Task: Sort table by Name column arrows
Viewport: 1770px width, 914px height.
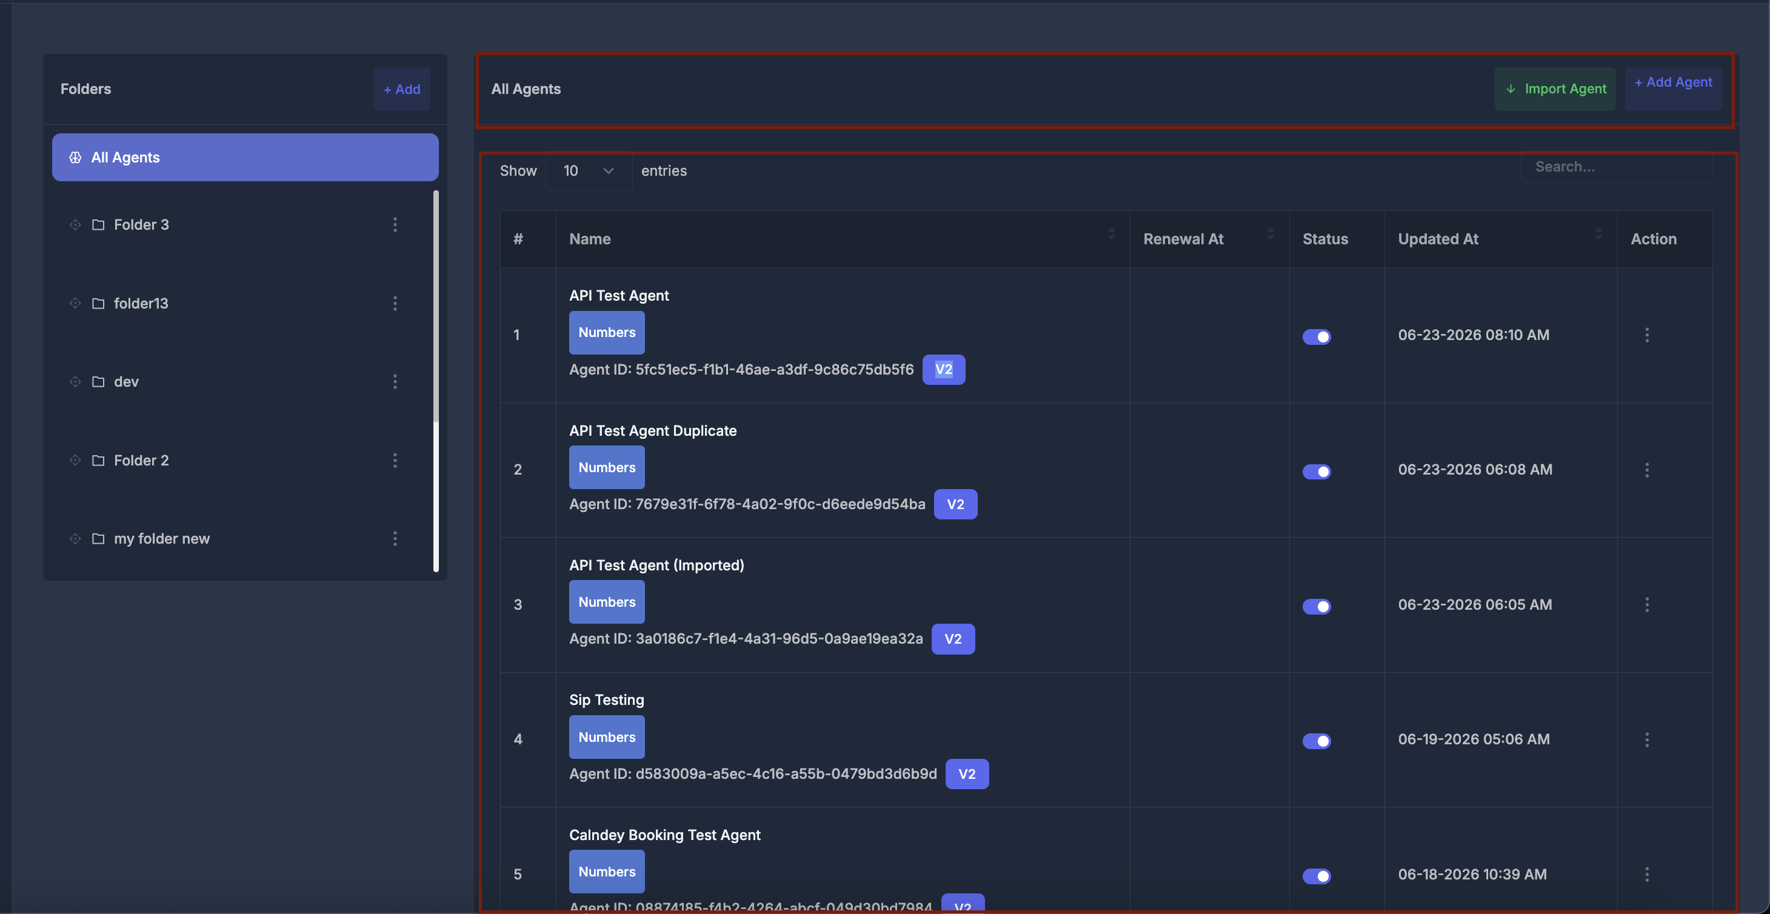Action: tap(1111, 234)
